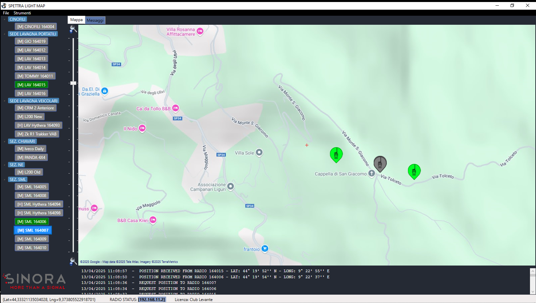Click the map zoom slider handle
The height and width of the screenshot is (303, 536).
tap(73, 83)
